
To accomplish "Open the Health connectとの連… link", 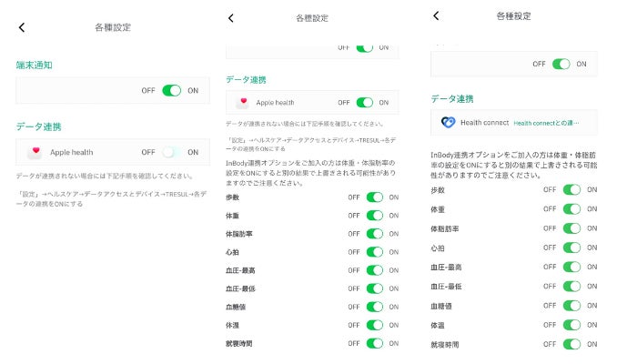I will (546, 122).
